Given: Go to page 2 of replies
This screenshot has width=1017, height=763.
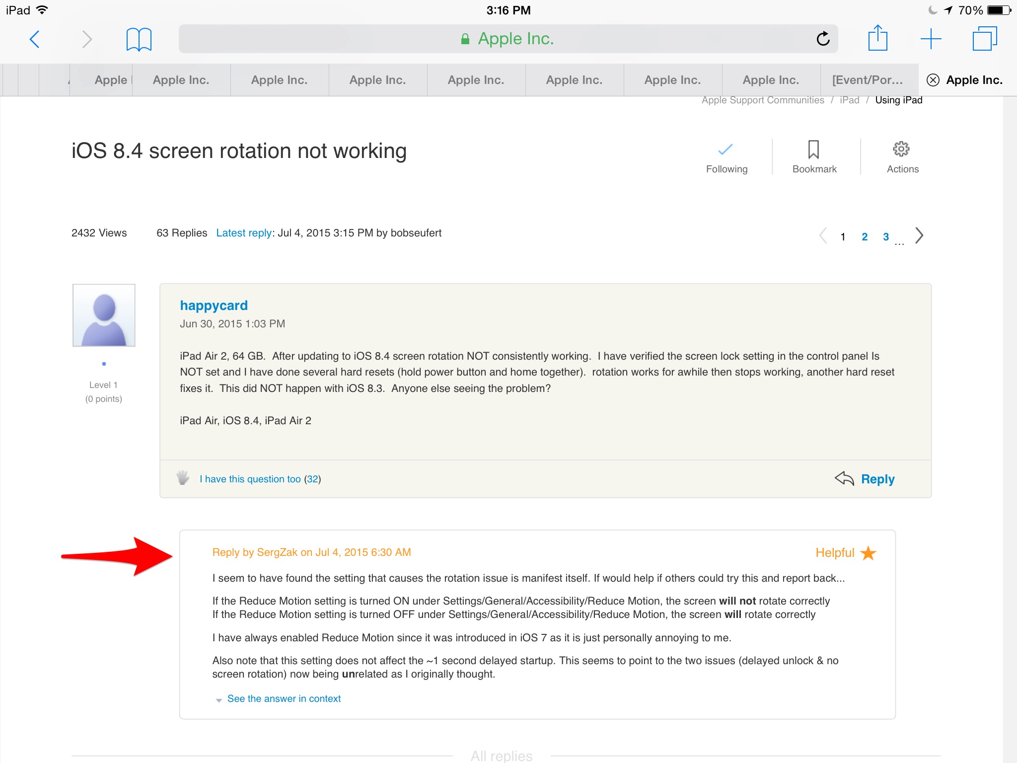Looking at the screenshot, I should (x=865, y=237).
